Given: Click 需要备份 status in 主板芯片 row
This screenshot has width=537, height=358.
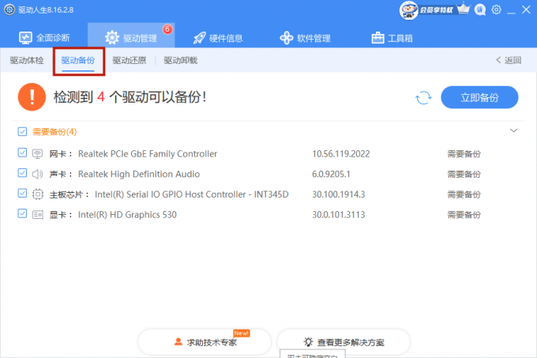Looking at the screenshot, I should point(464,194).
